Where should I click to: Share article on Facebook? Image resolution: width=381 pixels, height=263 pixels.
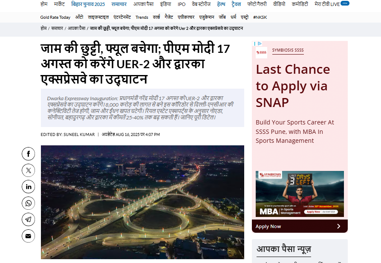(x=28, y=154)
